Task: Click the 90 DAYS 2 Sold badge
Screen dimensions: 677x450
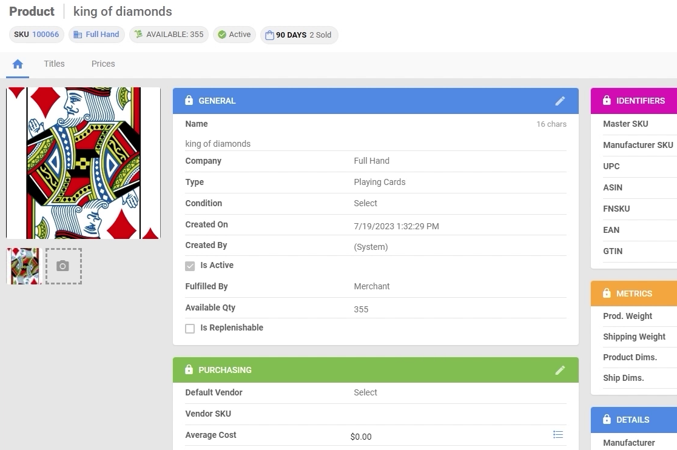Action: pyautogui.click(x=299, y=35)
